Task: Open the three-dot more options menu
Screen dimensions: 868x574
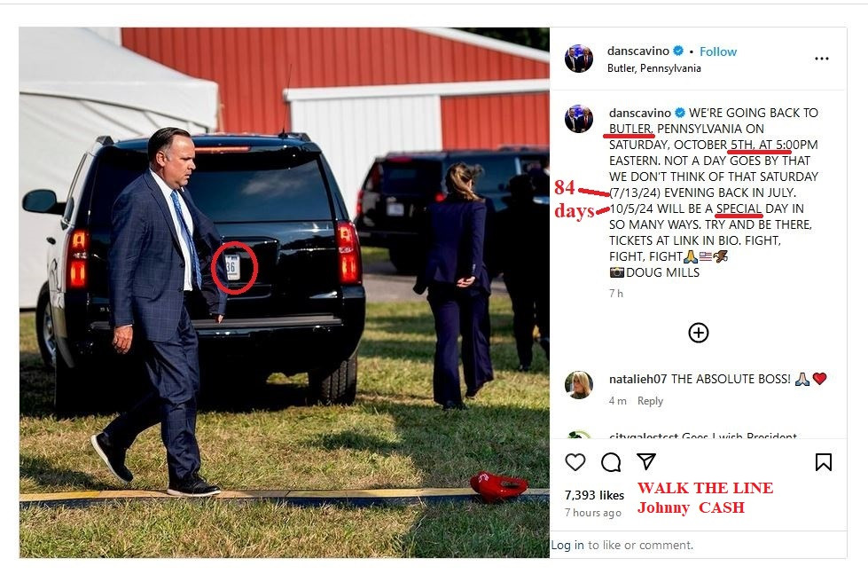Action: pyautogui.click(x=822, y=59)
